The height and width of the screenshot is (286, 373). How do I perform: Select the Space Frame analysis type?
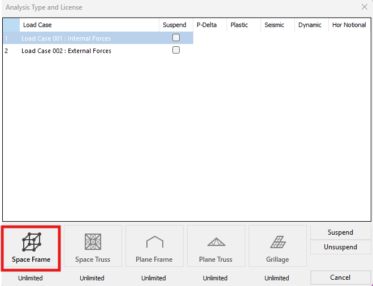32,247
